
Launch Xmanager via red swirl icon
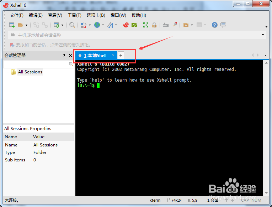click(x=126, y=25)
